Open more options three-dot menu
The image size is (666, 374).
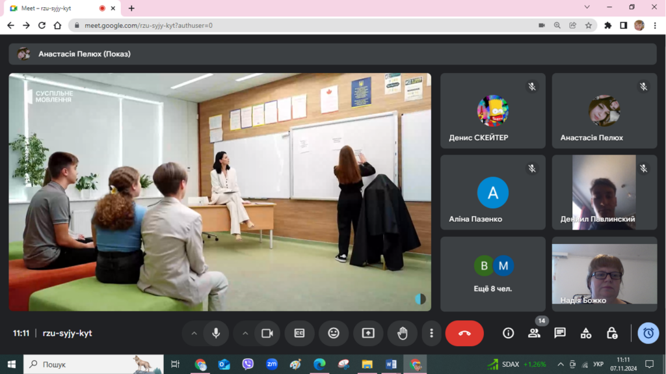(431, 333)
